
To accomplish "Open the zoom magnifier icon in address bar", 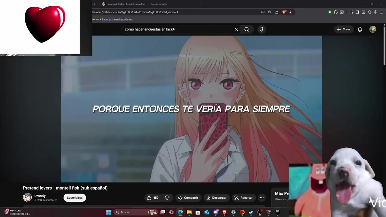I will click(x=270, y=12).
